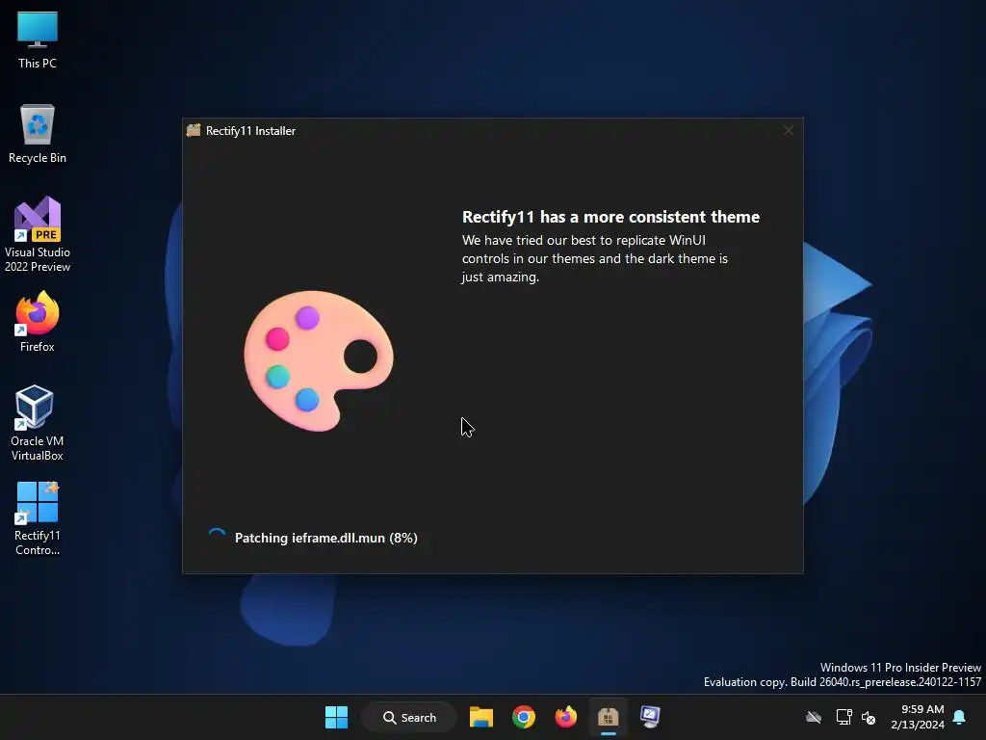
Task: Click 'Patching ieframe.dll.mun (8%)' status text
Action: [x=325, y=538]
